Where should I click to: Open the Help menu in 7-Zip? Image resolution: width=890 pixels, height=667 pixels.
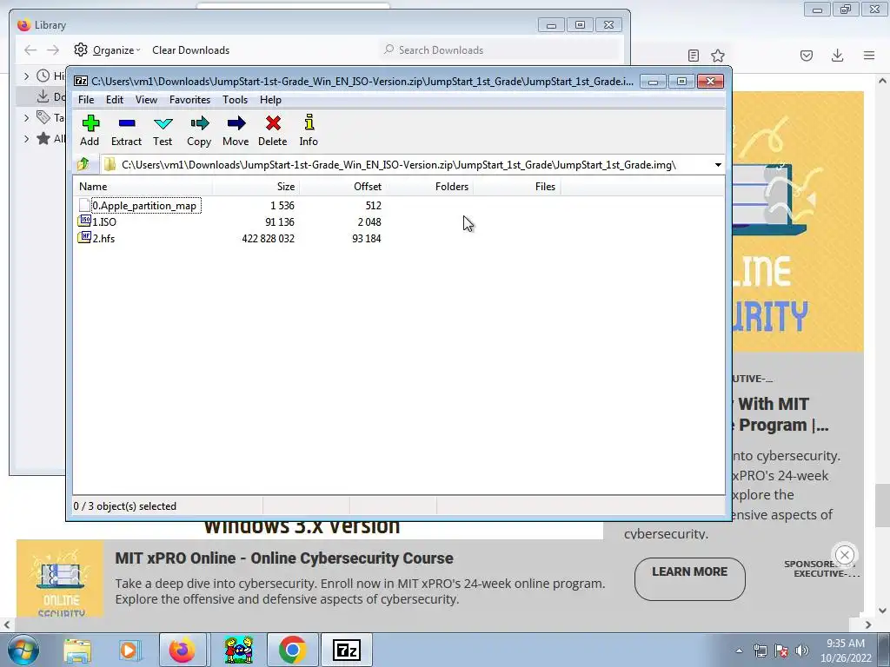(x=271, y=100)
